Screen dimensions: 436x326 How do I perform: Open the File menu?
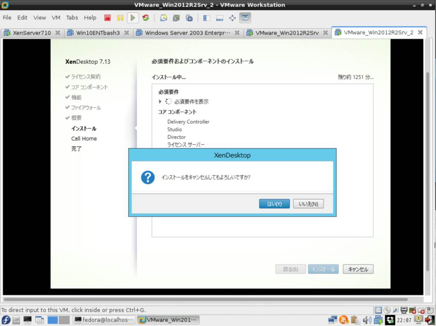click(x=7, y=17)
